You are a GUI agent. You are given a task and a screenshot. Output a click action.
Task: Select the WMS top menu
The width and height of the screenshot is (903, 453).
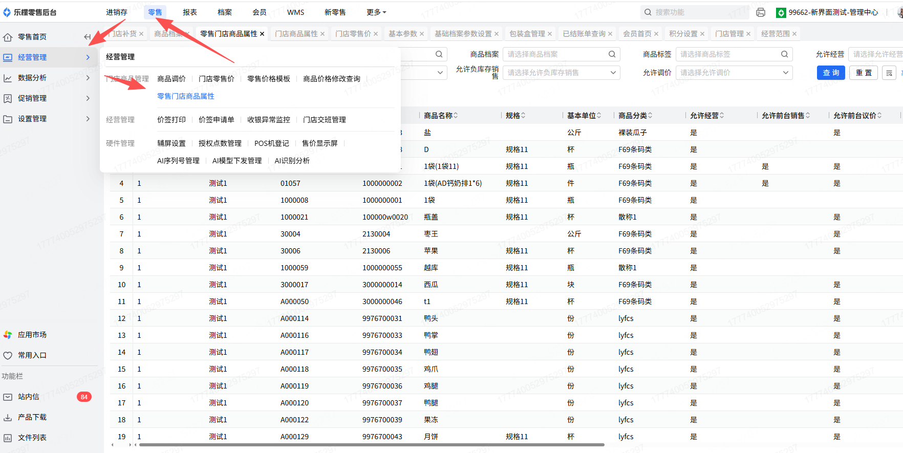click(x=296, y=12)
